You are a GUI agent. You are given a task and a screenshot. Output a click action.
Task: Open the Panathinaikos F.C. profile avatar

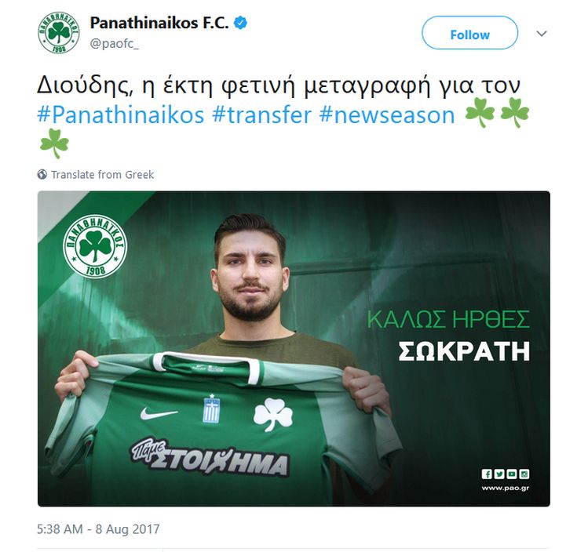pos(59,32)
